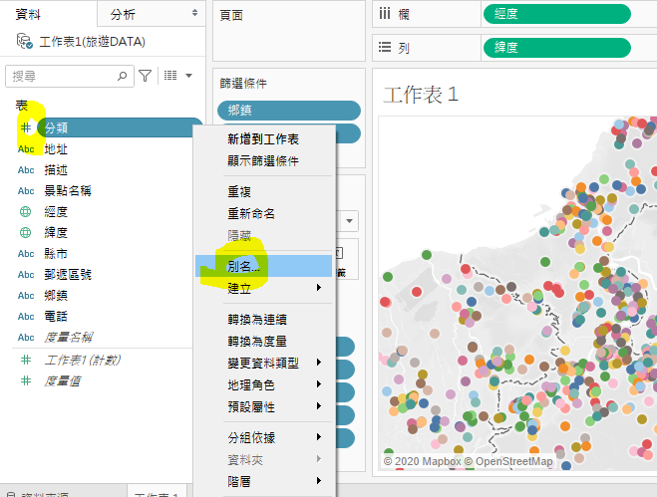Select the 地址 field
The width and height of the screenshot is (657, 497).
(56, 149)
